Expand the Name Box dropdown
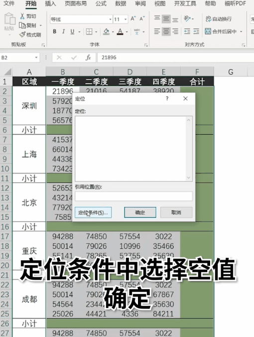Image resolution: width=254 pixels, height=337 pixels. [x=36, y=58]
